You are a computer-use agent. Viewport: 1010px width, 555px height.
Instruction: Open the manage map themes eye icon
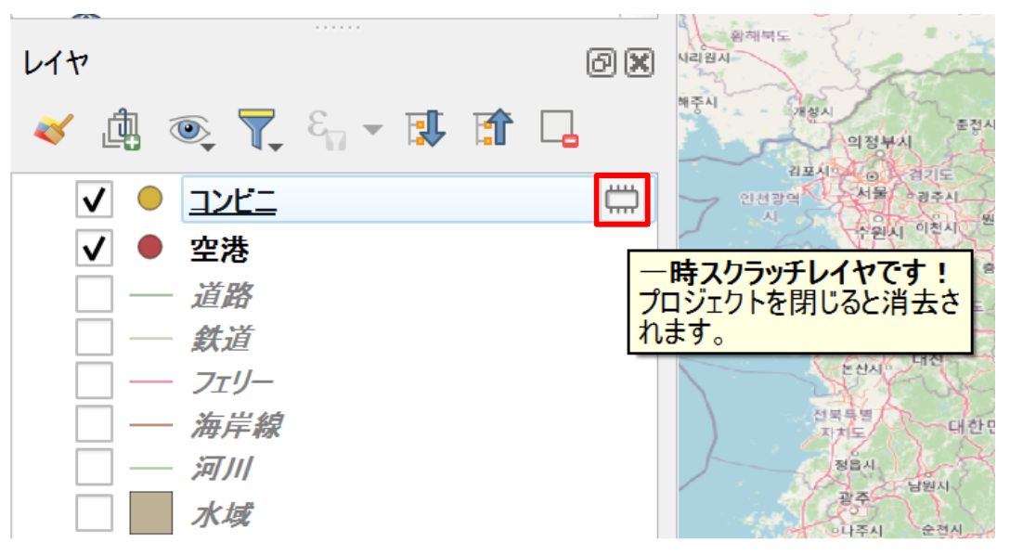tap(190, 131)
